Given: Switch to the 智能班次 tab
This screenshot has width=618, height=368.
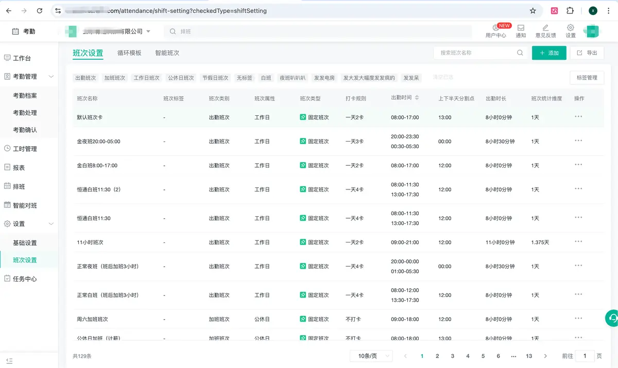Looking at the screenshot, I should (167, 53).
